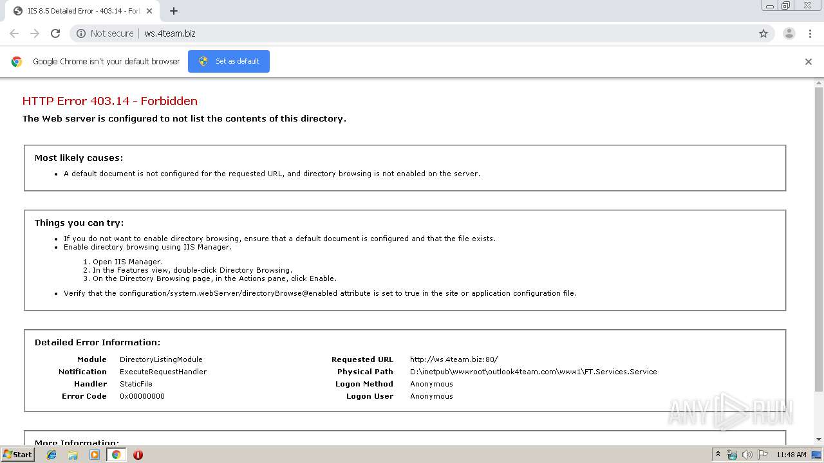
Task: Open the red Opera-style taskbar icon
Action: tap(138, 455)
